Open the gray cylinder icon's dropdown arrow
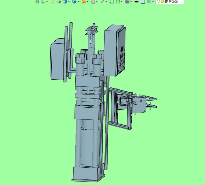Screen dimensions: 205x185 point(131,2)
